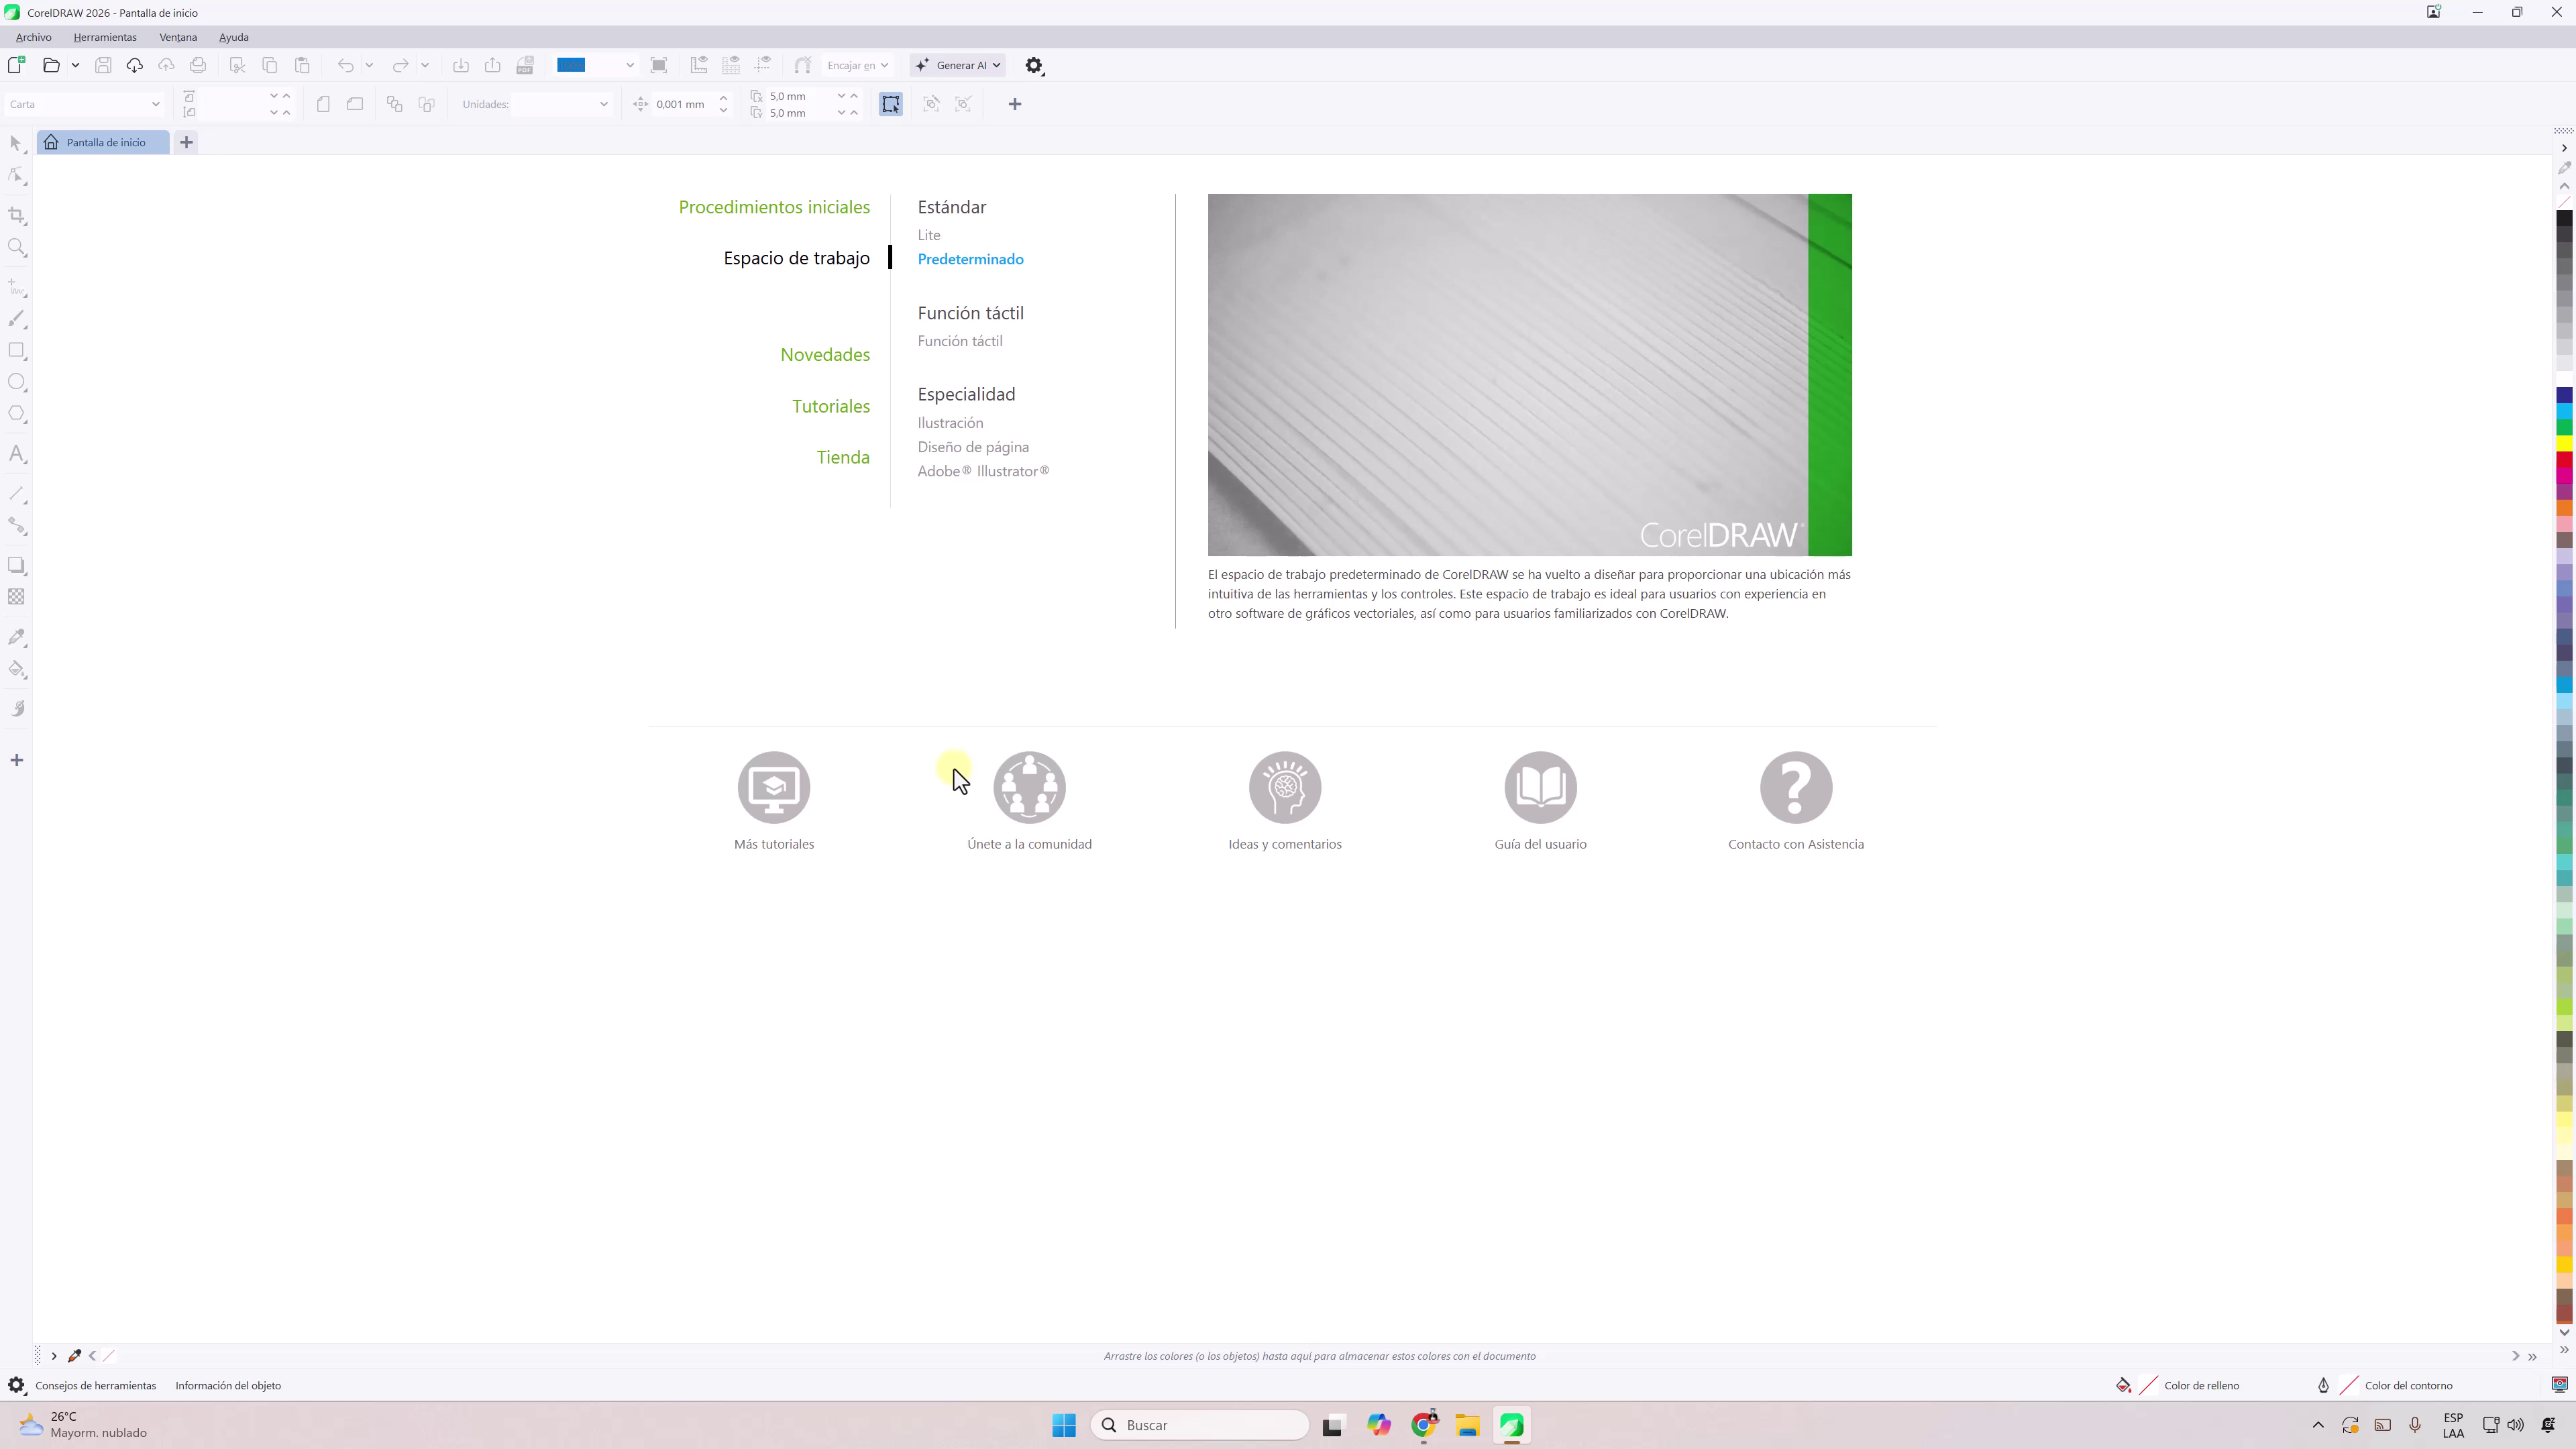Viewport: 2576px width, 1449px height.
Task: Open the Lite workspace option
Action: (x=928, y=234)
